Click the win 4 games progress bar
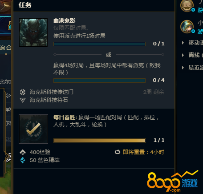 tap(99, 81)
